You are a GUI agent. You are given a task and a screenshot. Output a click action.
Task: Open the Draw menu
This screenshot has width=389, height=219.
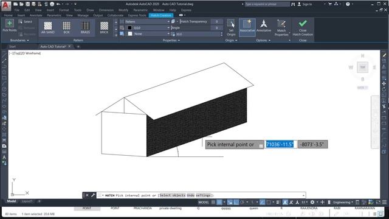point(91,10)
